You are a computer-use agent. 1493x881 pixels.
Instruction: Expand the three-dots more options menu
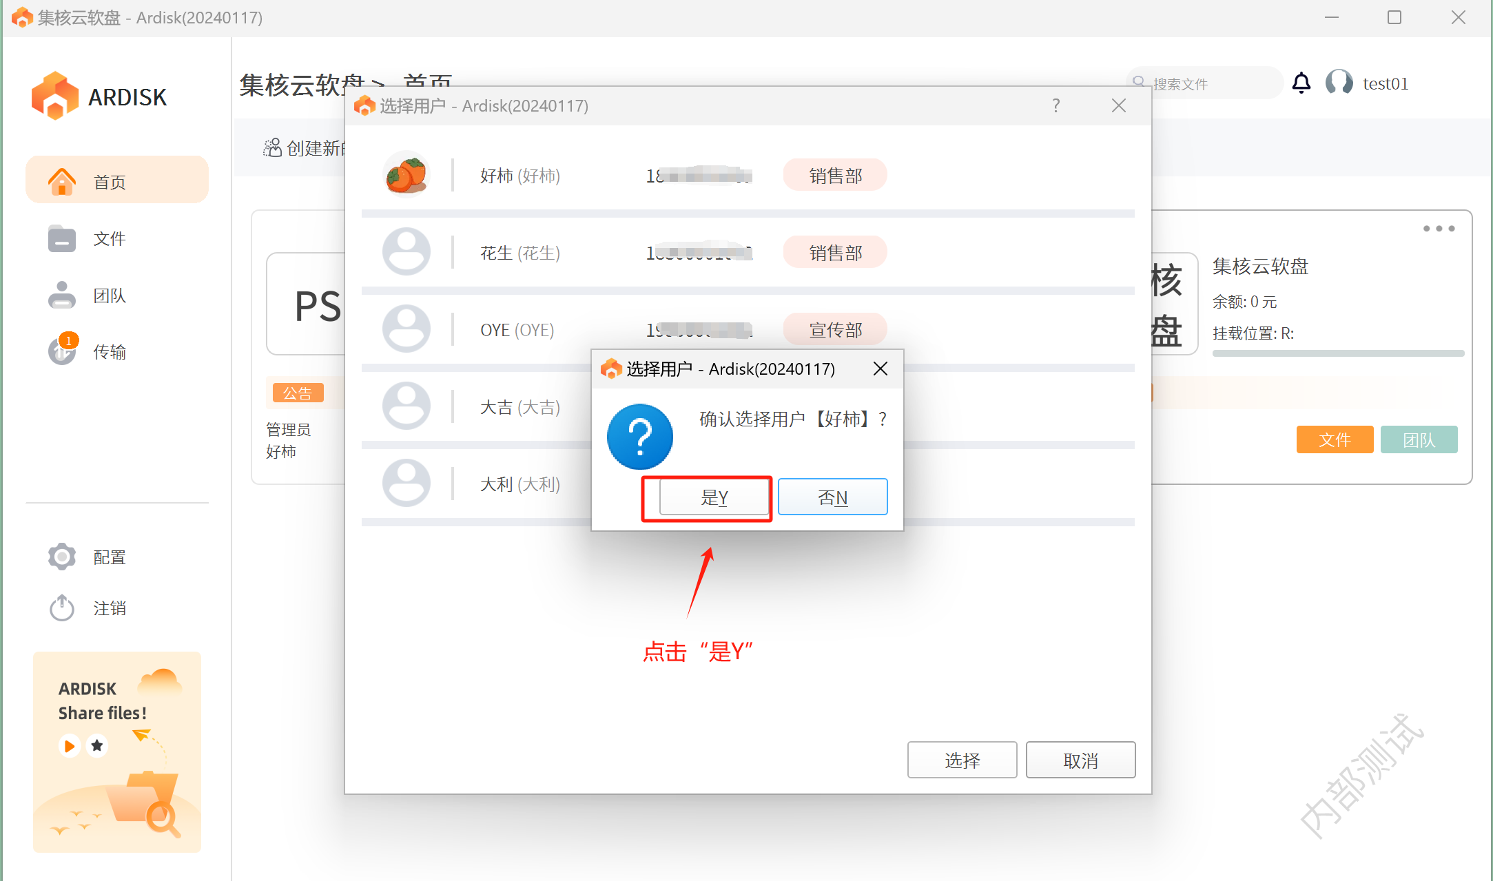(1439, 229)
